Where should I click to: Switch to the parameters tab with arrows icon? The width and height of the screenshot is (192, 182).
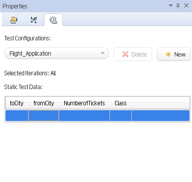[34, 20]
